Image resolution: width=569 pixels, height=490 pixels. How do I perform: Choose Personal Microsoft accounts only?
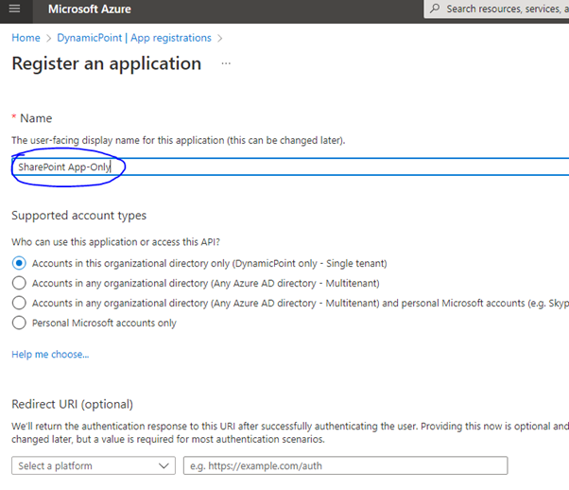coord(19,323)
